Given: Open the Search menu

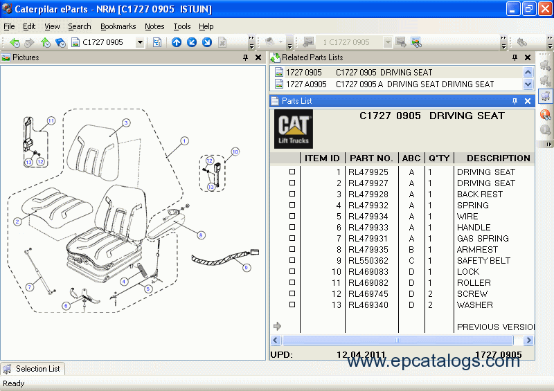Looking at the screenshot, I should [80, 26].
